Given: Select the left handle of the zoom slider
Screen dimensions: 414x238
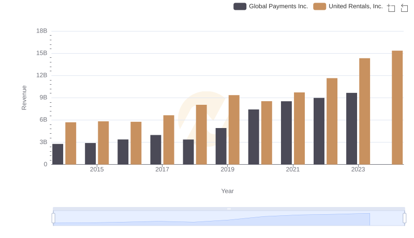Looking at the screenshot, I should [x=53, y=218].
